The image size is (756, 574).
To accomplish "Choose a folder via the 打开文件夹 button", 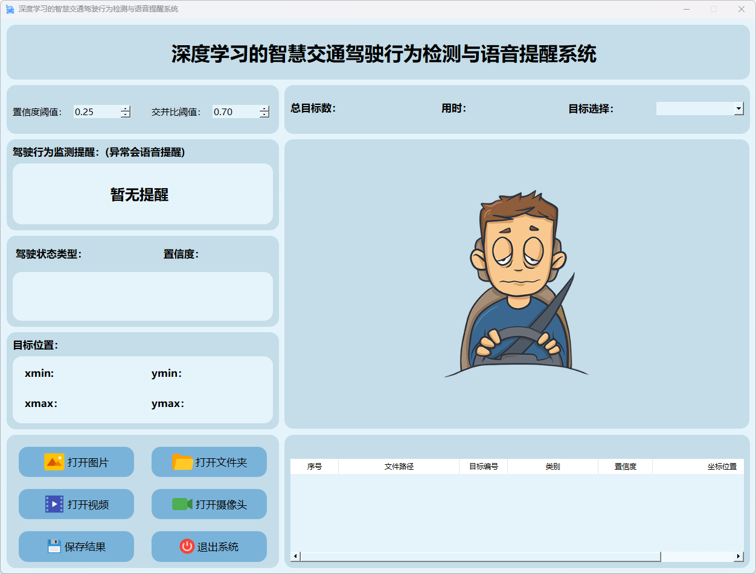I will click(x=209, y=462).
